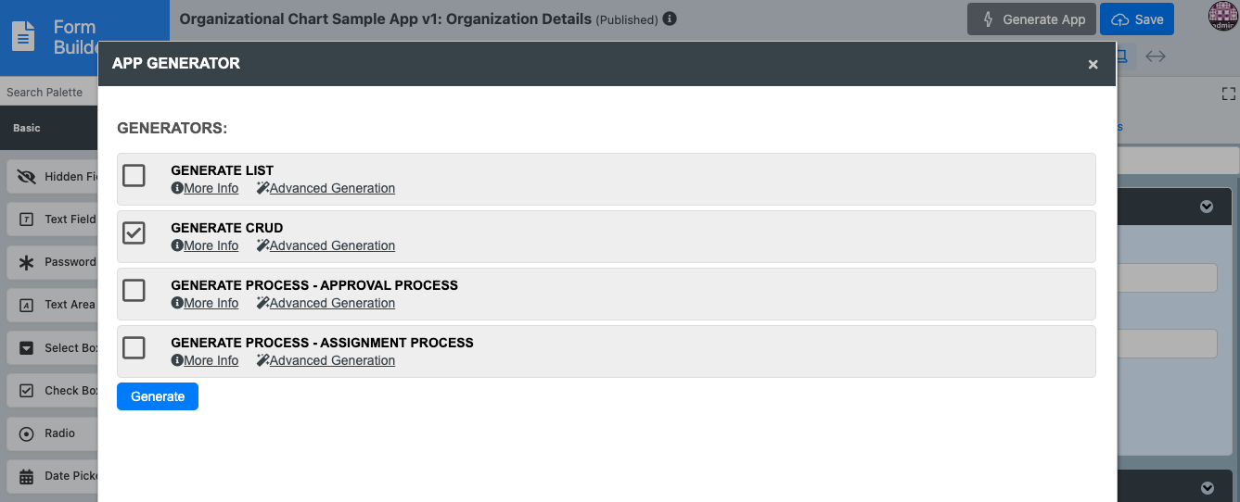
Task: Choose the Date Picker calendar icon
Action: click(x=26, y=476)
